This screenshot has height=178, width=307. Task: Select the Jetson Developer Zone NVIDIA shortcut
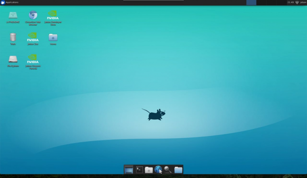click(53, 18)
